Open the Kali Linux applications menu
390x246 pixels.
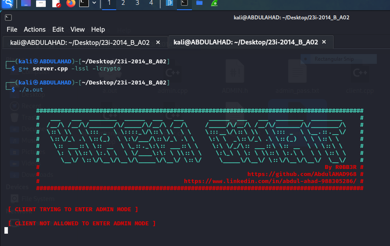pyautogui.click(x=7, y=4)
